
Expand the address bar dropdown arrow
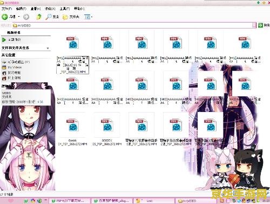click(x=254, y=25)
